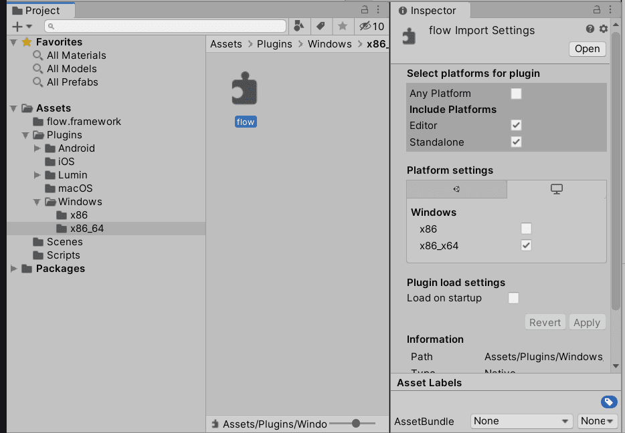Enable the Windows x86 checkbox
625x433 pixels.
[x=526, y=229]
